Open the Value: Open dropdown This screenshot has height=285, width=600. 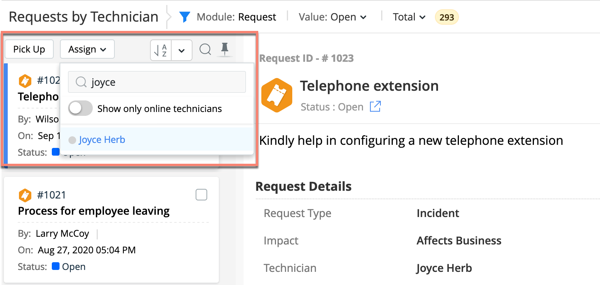coord(332,17)
